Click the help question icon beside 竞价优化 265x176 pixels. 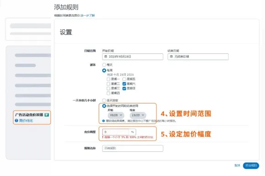(x=16, y=120)
